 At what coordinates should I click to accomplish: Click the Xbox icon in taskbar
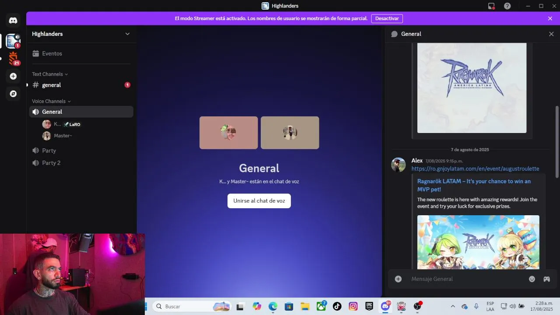321,306
